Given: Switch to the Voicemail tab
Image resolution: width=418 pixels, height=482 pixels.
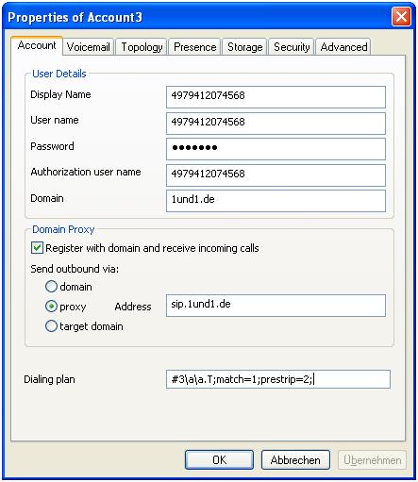Looking at the screenshot, I should point(89,47).
